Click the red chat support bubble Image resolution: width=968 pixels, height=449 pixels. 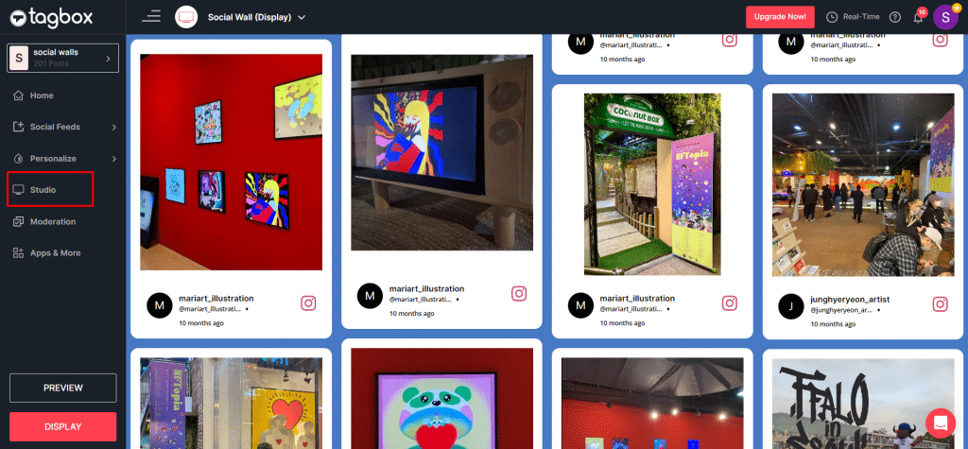point(941,422)
